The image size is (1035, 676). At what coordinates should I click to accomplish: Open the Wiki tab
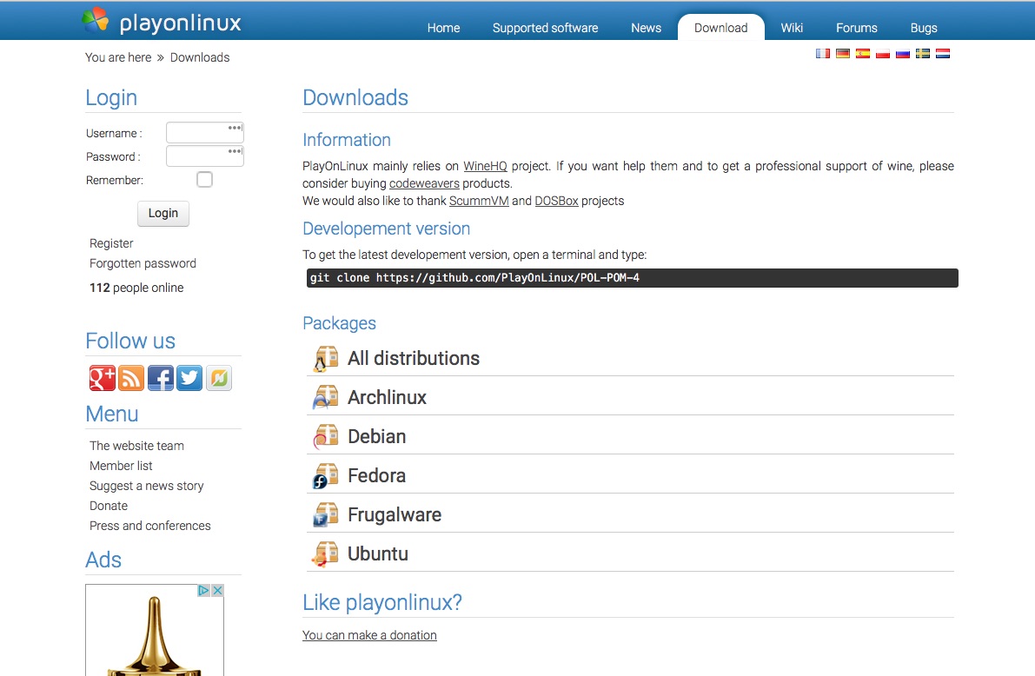(x=792, y=28)
